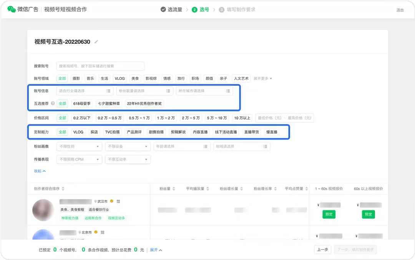Click the completed check icon on 选流量 step

[x=163, y=10]
